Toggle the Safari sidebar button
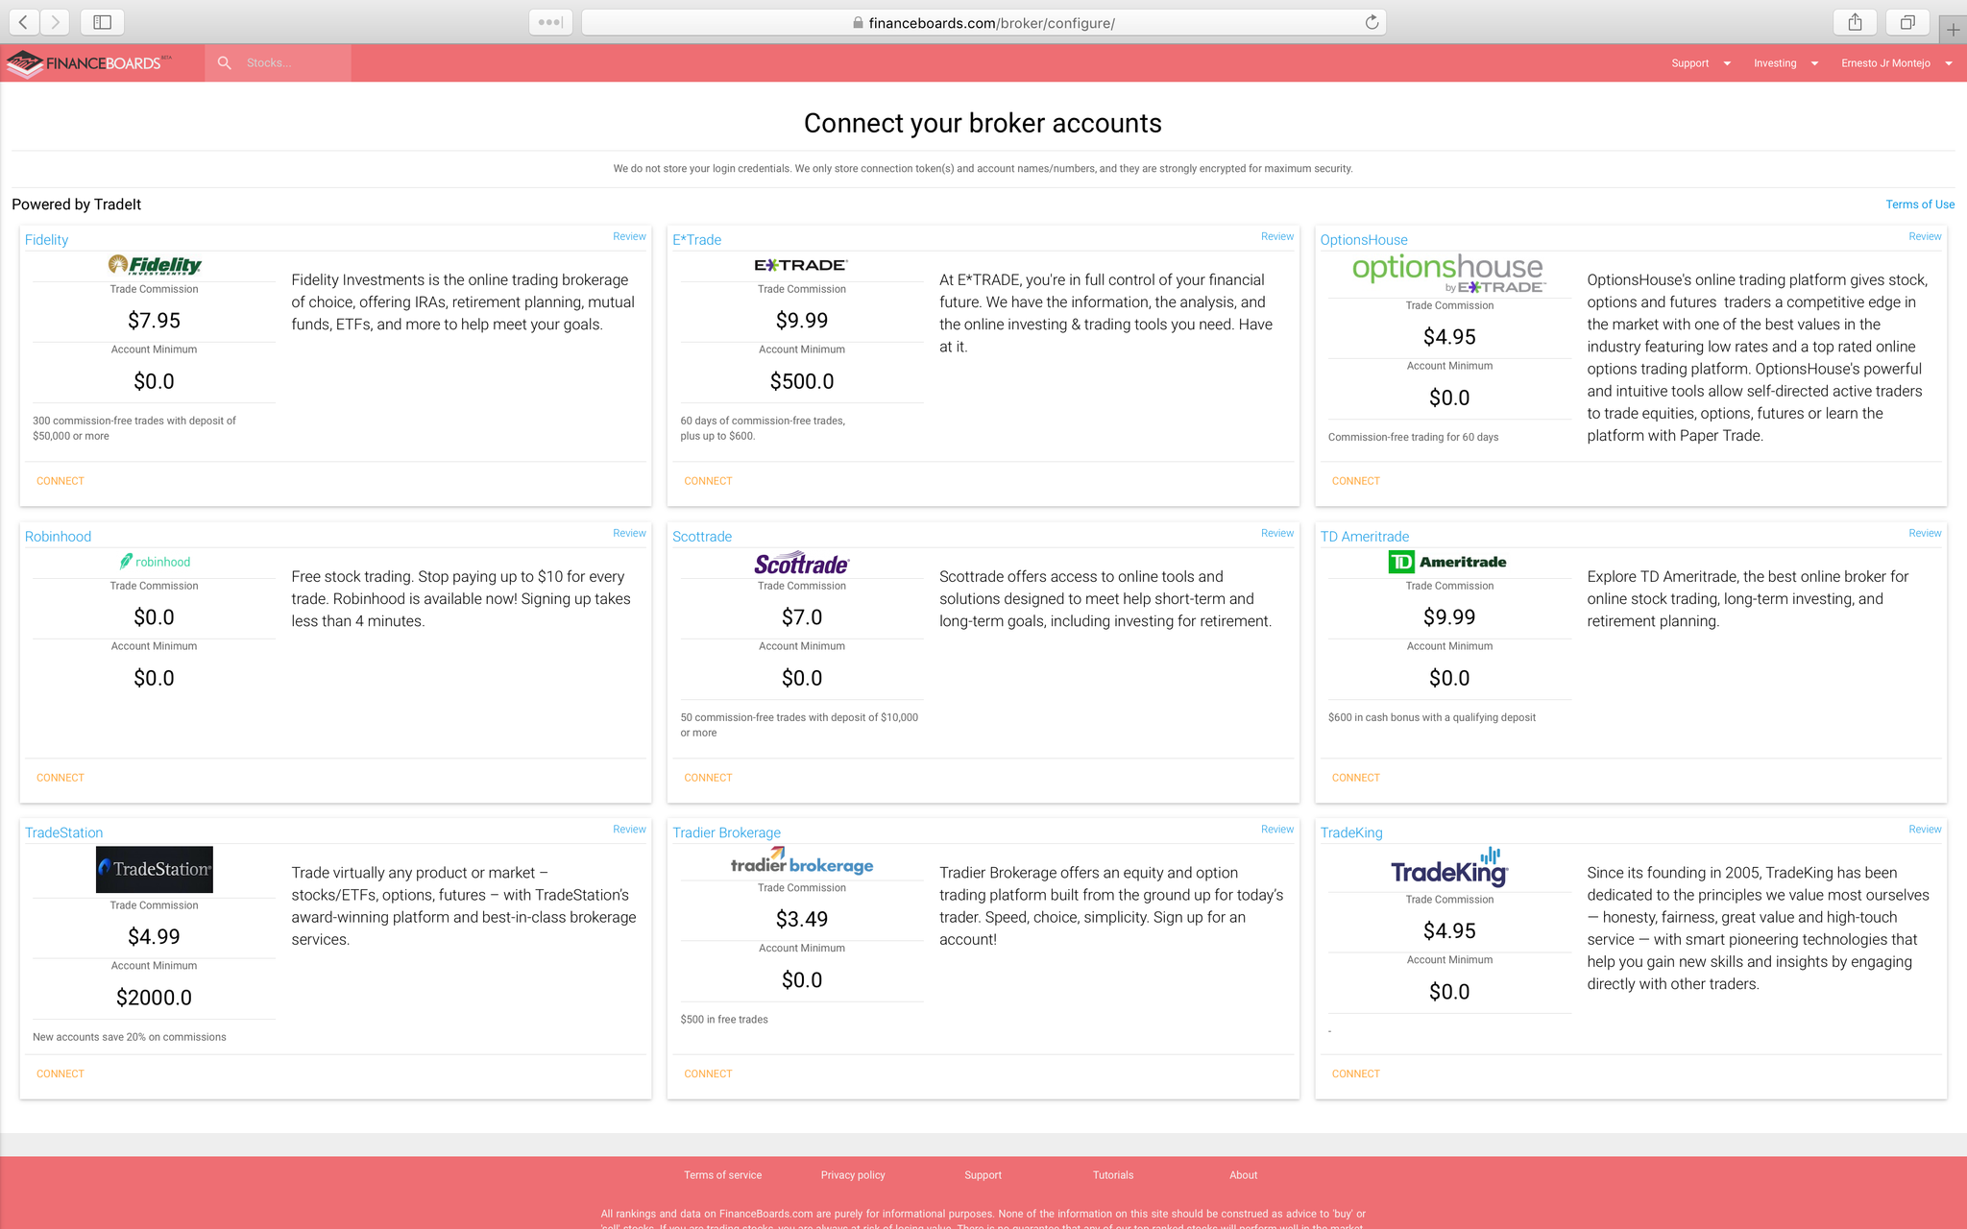1967x1229 pixels. pyautogui.click(x=103, y=22)
